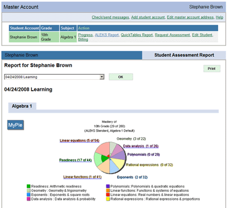Open the Linear equations (5 of 54) link
This screenshot has height=208, width=229.
[x=80, y=141]
